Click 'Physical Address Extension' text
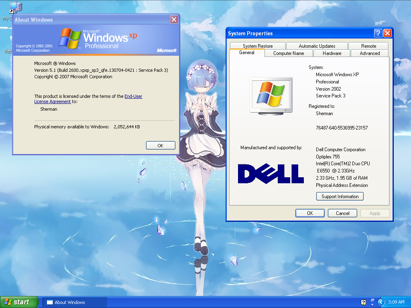 [x=342, y=185]
